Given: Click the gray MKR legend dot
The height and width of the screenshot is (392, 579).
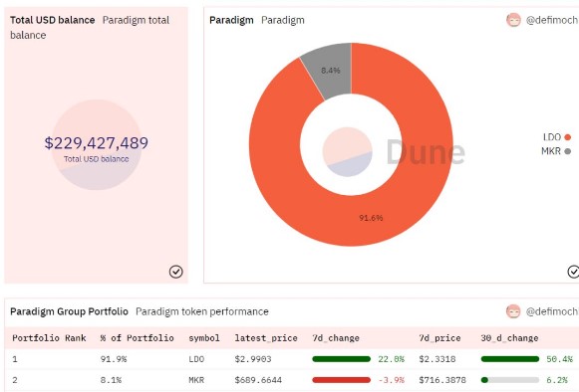Looking at the screenshot, I should tap(568, 151).
